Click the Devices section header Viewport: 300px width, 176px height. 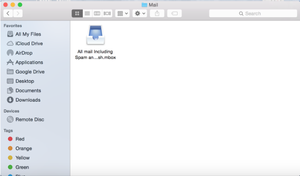pos(11,111)
